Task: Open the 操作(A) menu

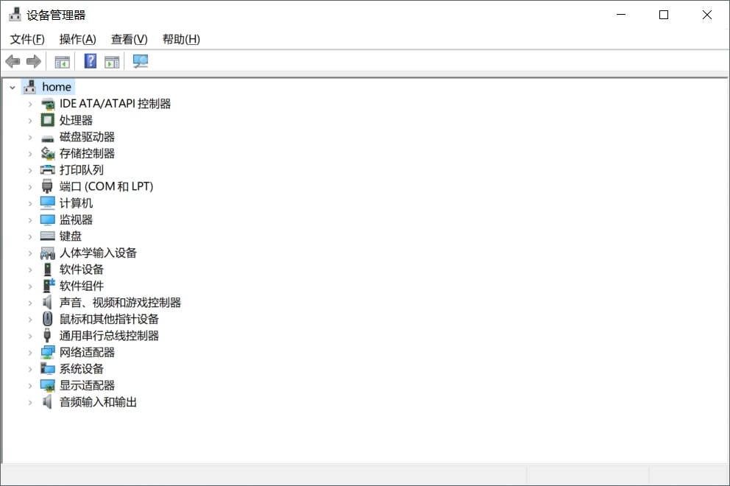Action: pyautogui.click(x=78, y=39)
